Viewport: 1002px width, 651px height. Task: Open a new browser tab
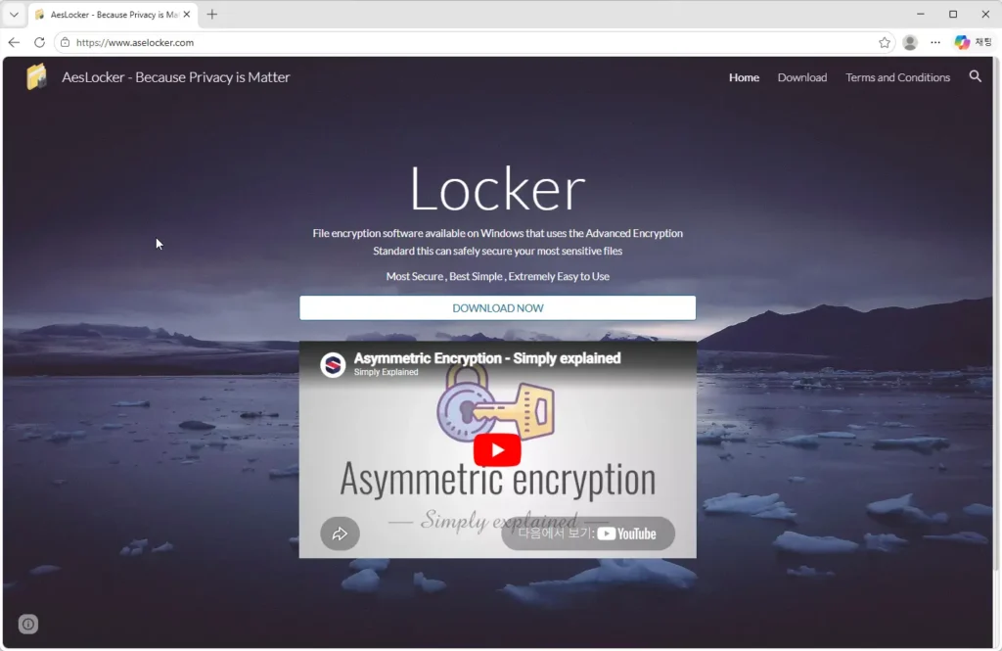[212, 14]
